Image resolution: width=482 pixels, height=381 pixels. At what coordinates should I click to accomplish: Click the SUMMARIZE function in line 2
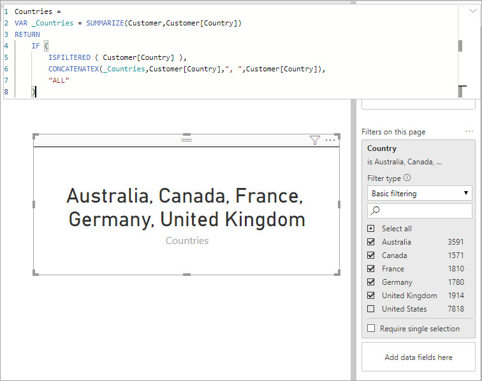pyautogui.click(x=105, y=23)
